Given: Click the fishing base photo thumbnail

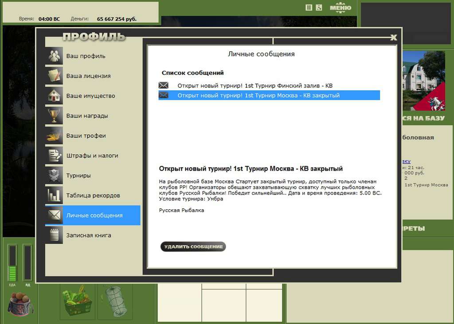Looking at the screenshot, I should coord(423,81).
